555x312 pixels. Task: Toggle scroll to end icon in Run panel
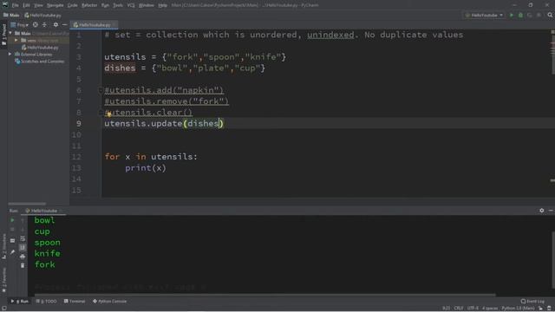pos(23,247)
